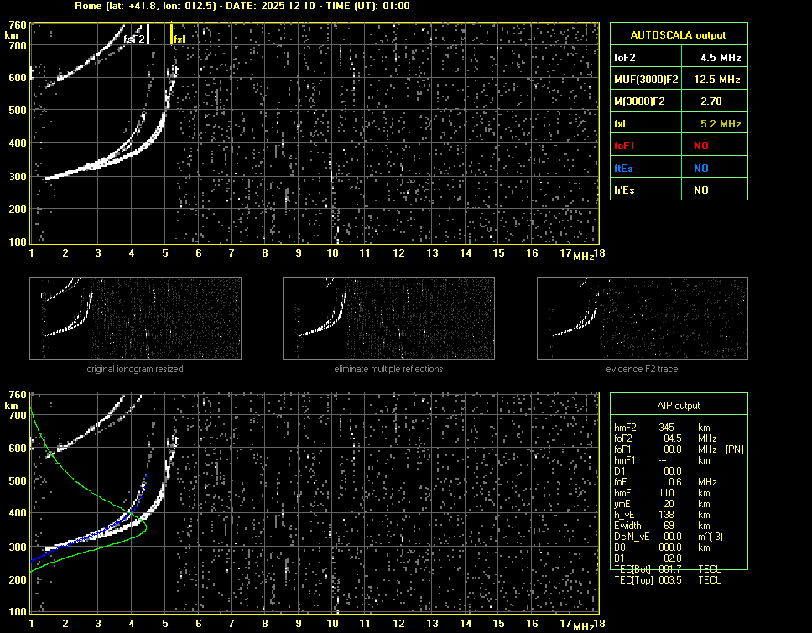Select the 'evidence F2 trace' thumbnail
Viewport: 812px width, 633px height.
point(643,319)
